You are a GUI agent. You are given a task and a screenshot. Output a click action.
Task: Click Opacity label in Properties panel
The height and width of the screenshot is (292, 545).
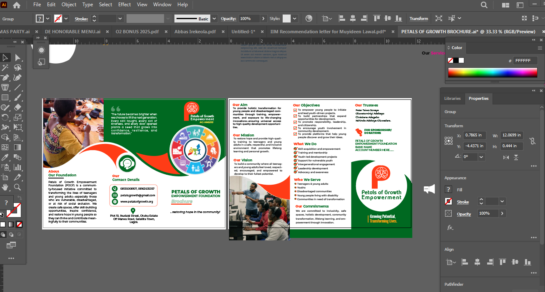pyautogui.click(x=464, y=214)
